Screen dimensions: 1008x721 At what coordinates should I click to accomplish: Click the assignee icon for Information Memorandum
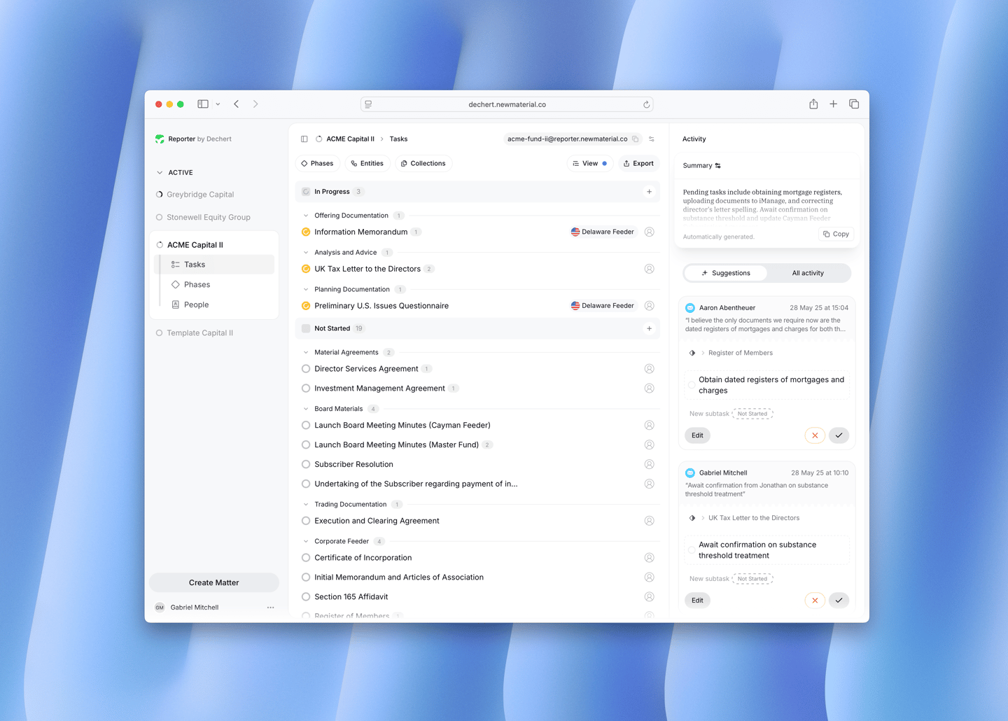tap(649, 232)
